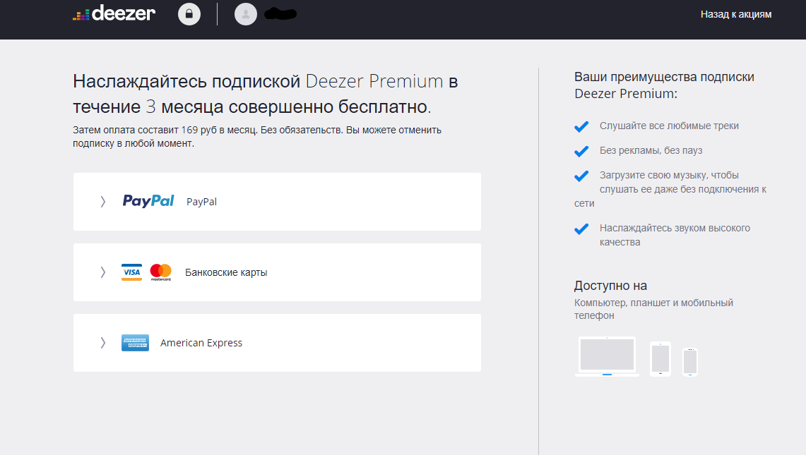Click the padlock icon in the header
Image resolution: width=806 pixels, height=455 pixels.
(189, 14)
